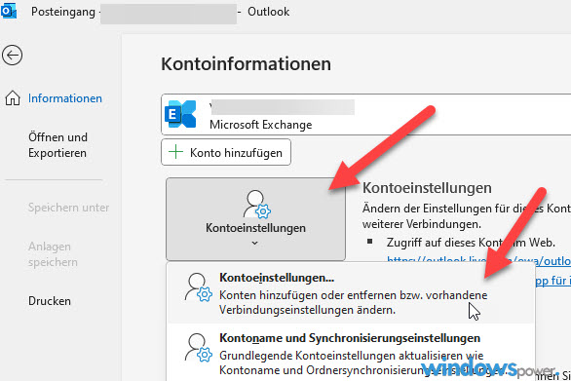Click the Posteingang title bar text
571x381 pixels.
63,12
